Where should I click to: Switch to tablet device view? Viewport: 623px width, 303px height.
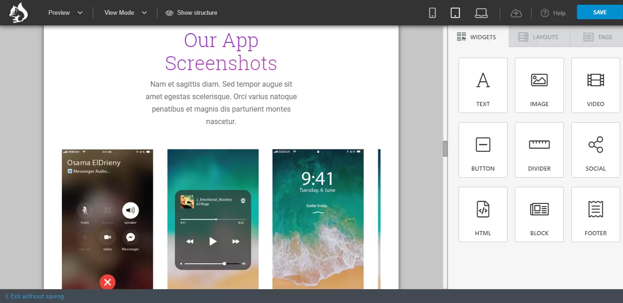[x=455, y=13]
